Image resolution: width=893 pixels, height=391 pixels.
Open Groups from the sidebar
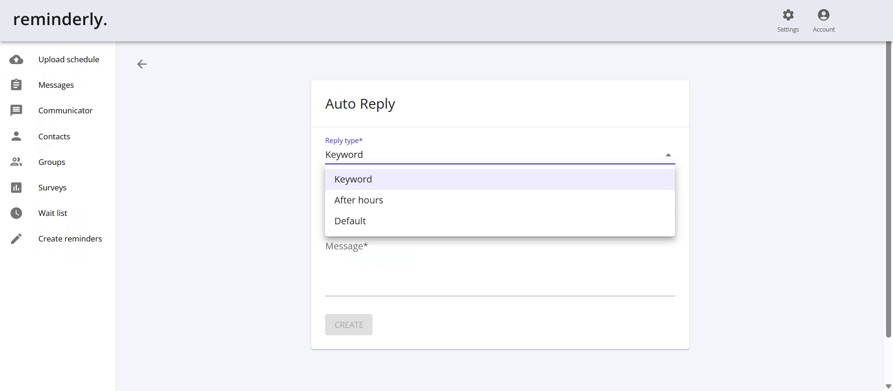(52, 162)
